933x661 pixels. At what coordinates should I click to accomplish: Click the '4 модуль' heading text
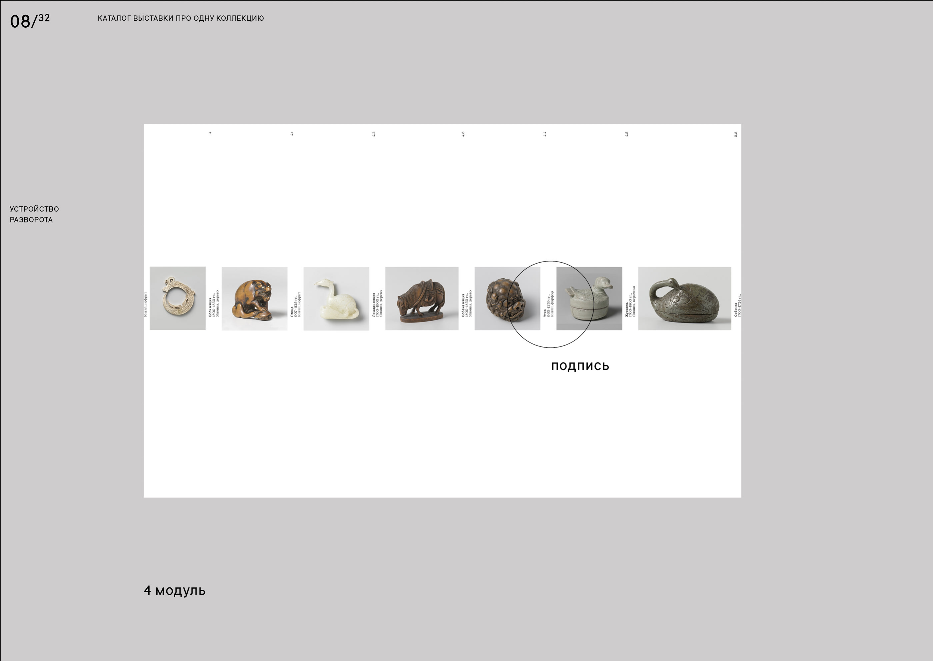coord(175,591)
